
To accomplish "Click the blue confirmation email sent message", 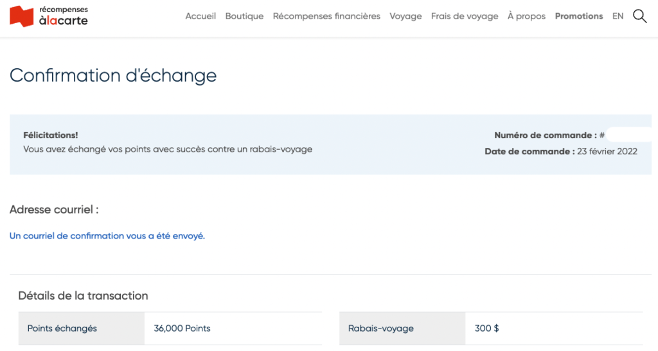I will [107, 236].
